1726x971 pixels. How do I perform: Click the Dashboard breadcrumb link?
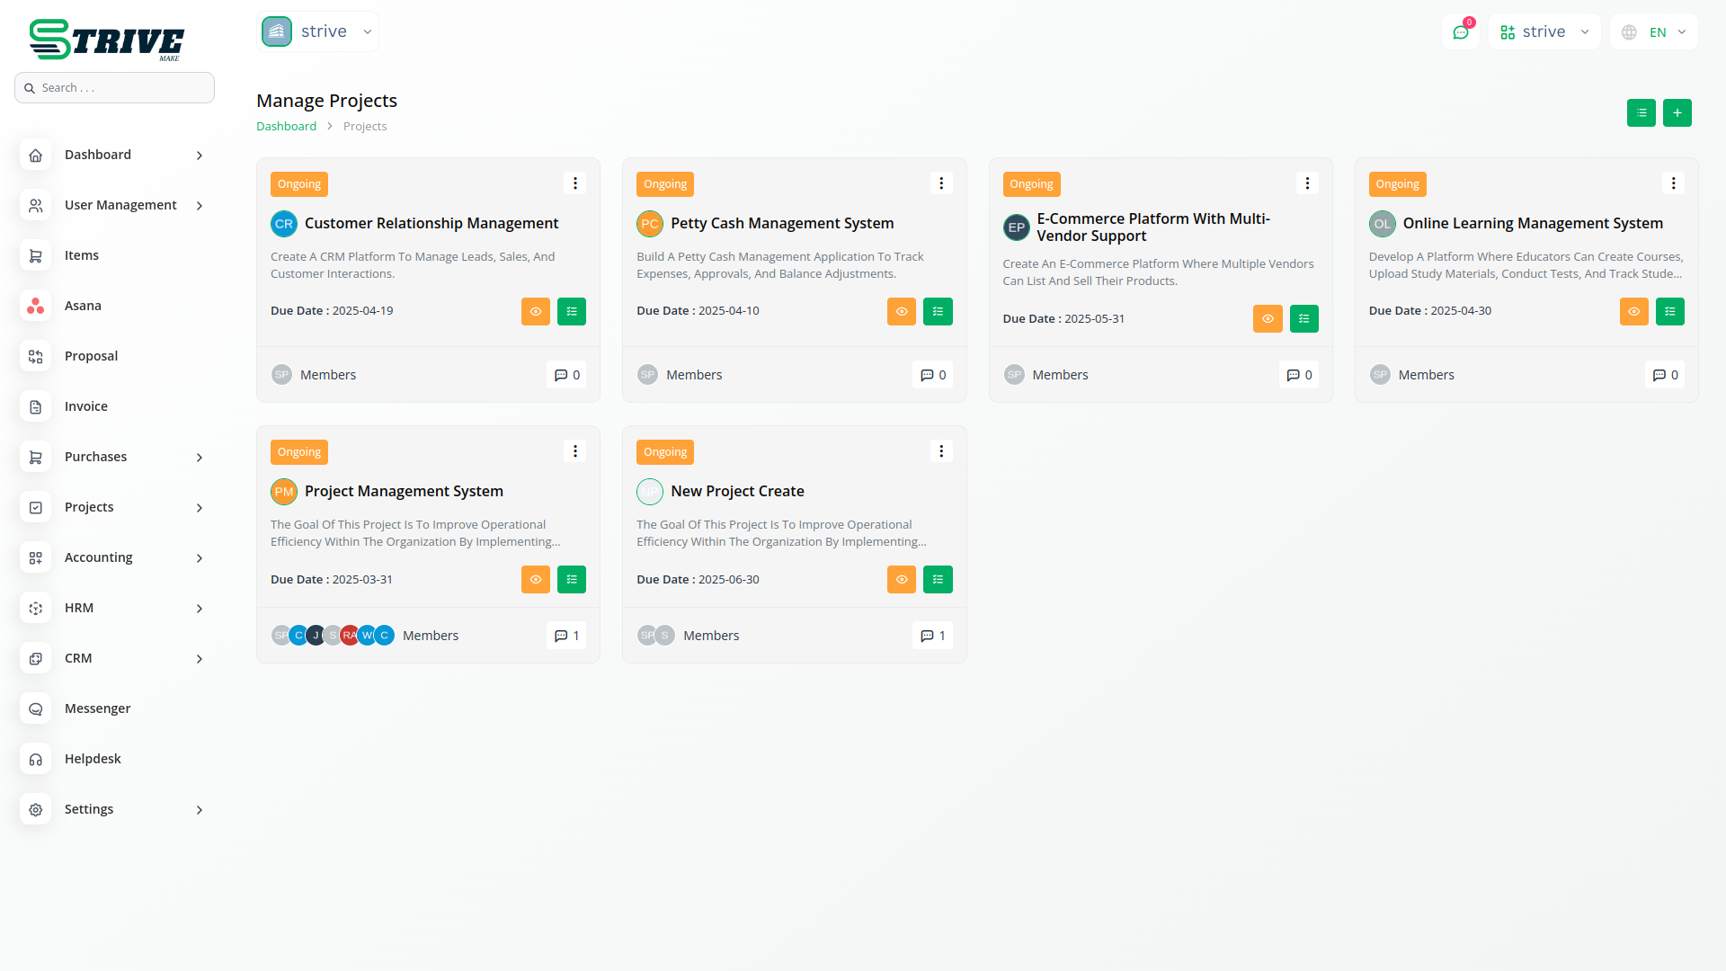286,127
